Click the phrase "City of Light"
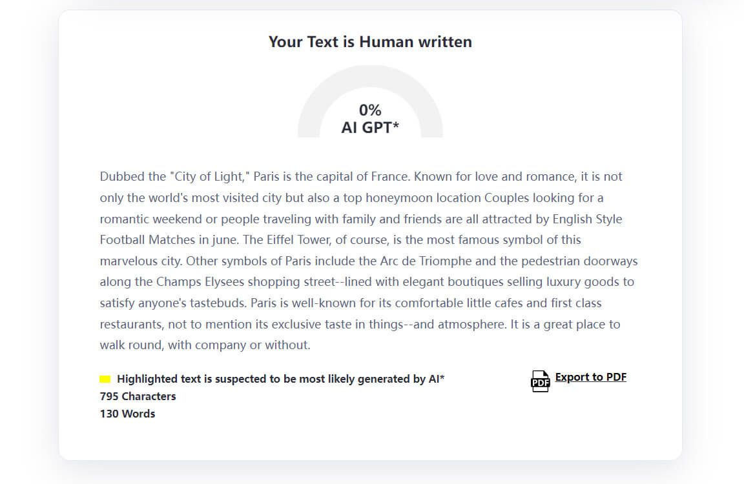744x484 pixels. [210, 176]
